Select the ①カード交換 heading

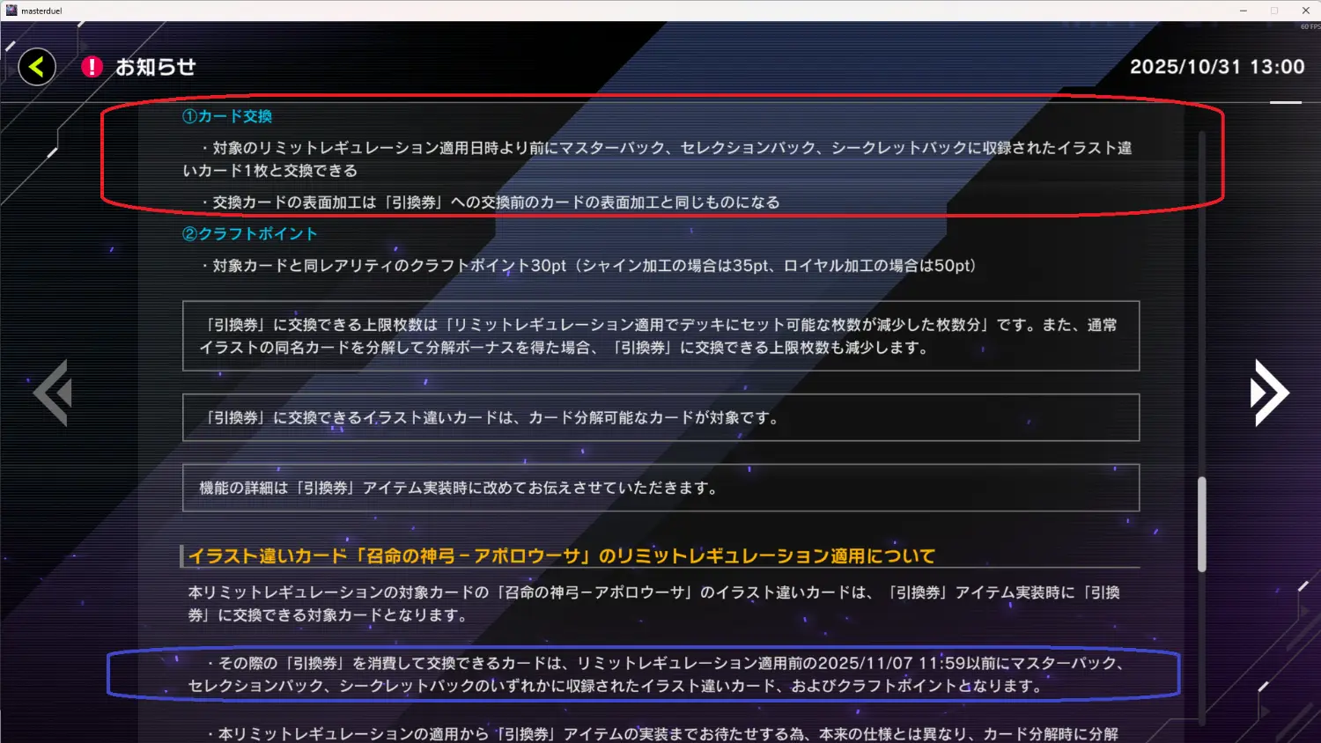(x=227, y=116)
